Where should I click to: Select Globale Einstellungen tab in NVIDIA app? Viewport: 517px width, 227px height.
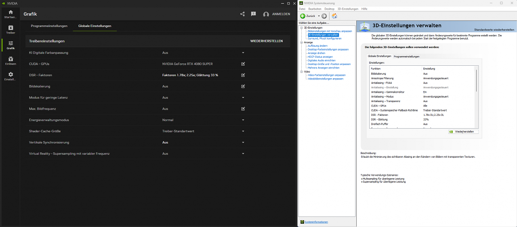[95, 26]
